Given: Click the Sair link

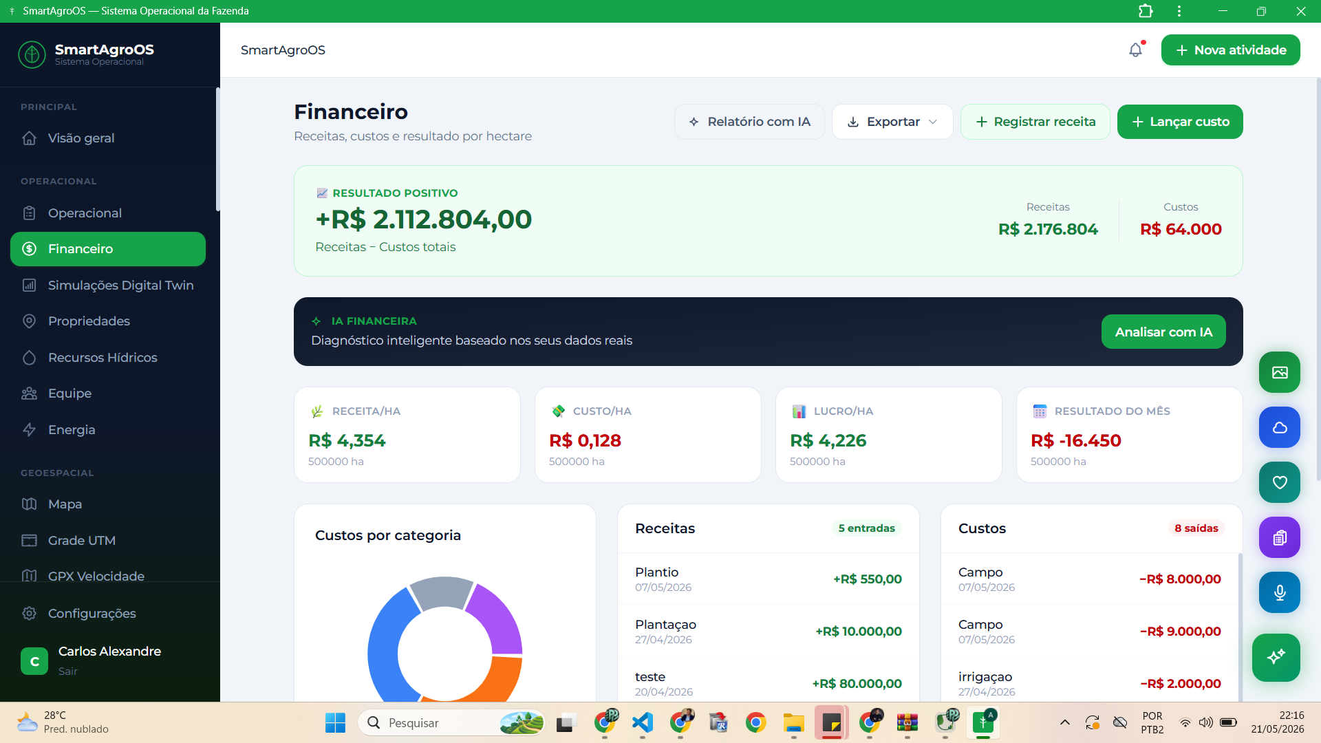Looking at the screenshot, I should tap(67, 671).
